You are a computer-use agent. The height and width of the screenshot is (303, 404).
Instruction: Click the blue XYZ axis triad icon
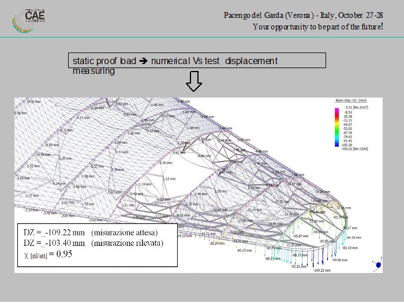click(x=378, y=264)
